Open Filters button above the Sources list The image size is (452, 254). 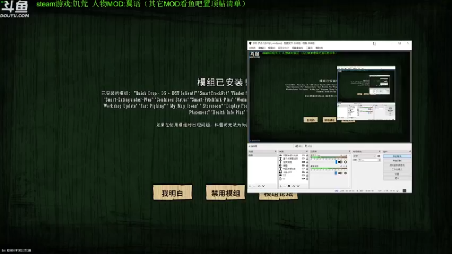pyautogui.click(x=308, y=146)
